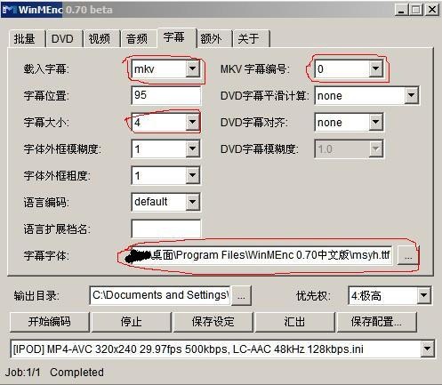Open the DVD tab
This screenshot has width=442, height=385.
tap(63, 38)
